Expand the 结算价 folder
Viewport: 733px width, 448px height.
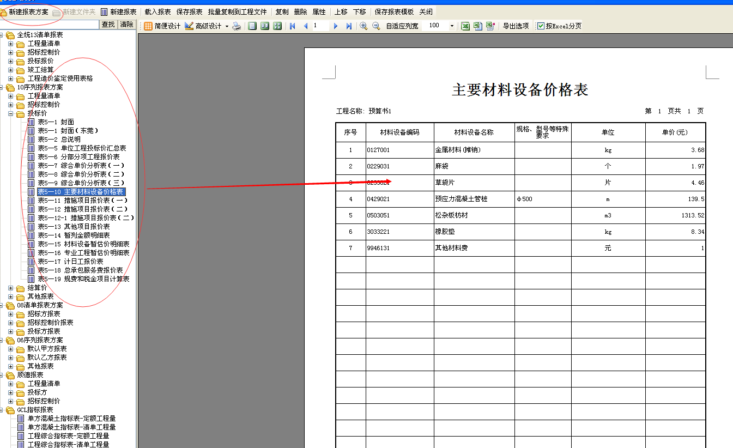pyautogui.click(x=10, y=288)
